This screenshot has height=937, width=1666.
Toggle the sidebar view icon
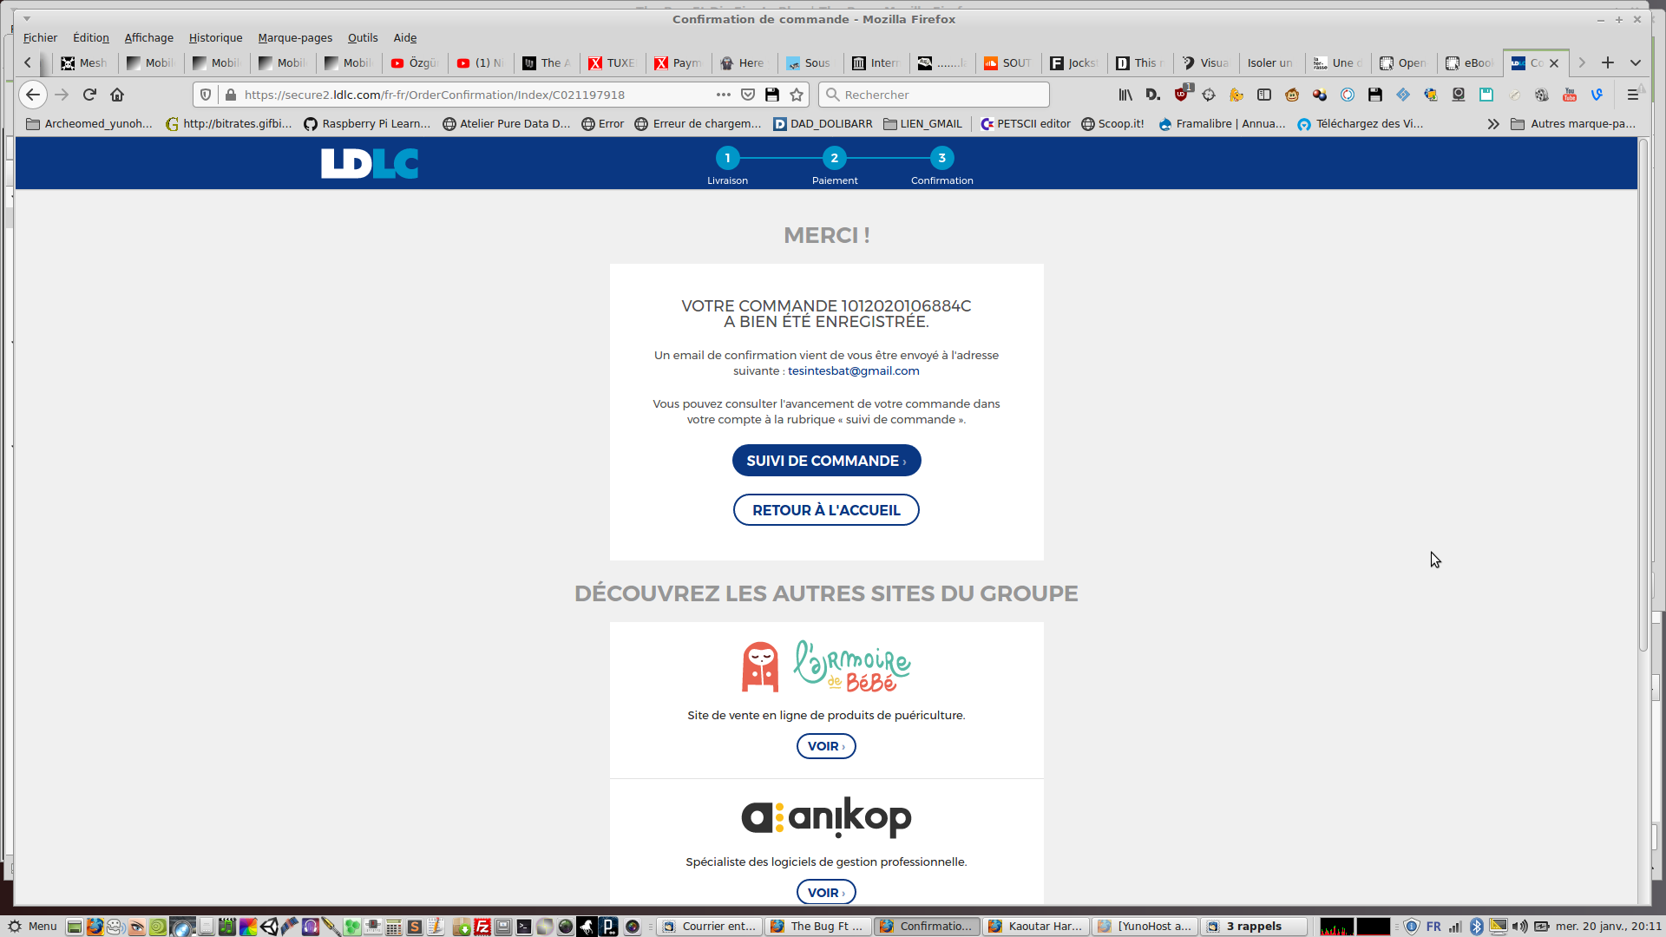pyautogui.click(x=1264, y=95)
